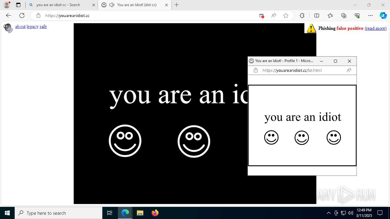Click the main address bar URL
The image size is (390, 219).
67,16
